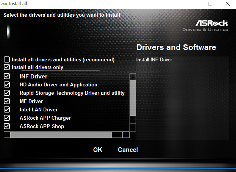
Task: Click the horizontal scrollbar right arrow
Action: click(126, 134)
